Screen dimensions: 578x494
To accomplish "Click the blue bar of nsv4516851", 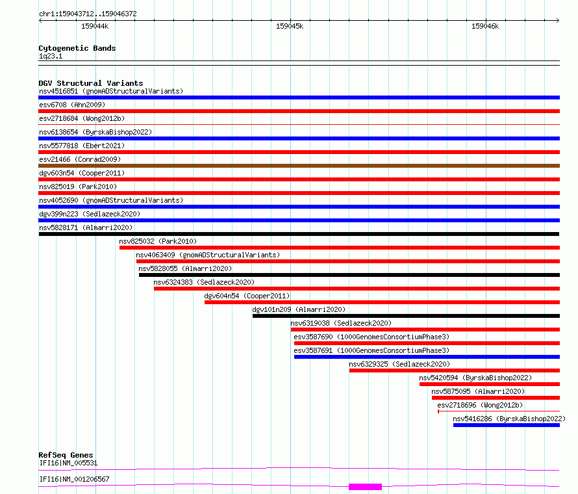I will click(299, 97).
